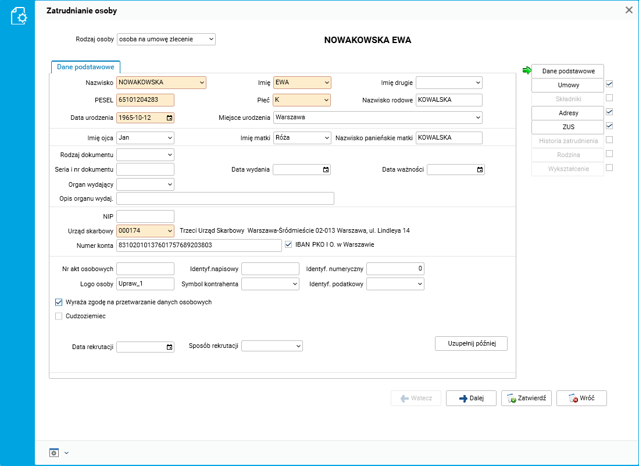The image size is (639, 466).
Task: Click the Numer konta input field
Action: click(x=199, y=246)
